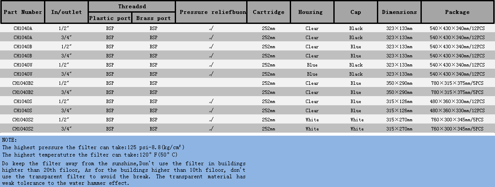Click the pressure relief checkmark in first CH1040A row
495x187 pixels.
pos(211,28)
